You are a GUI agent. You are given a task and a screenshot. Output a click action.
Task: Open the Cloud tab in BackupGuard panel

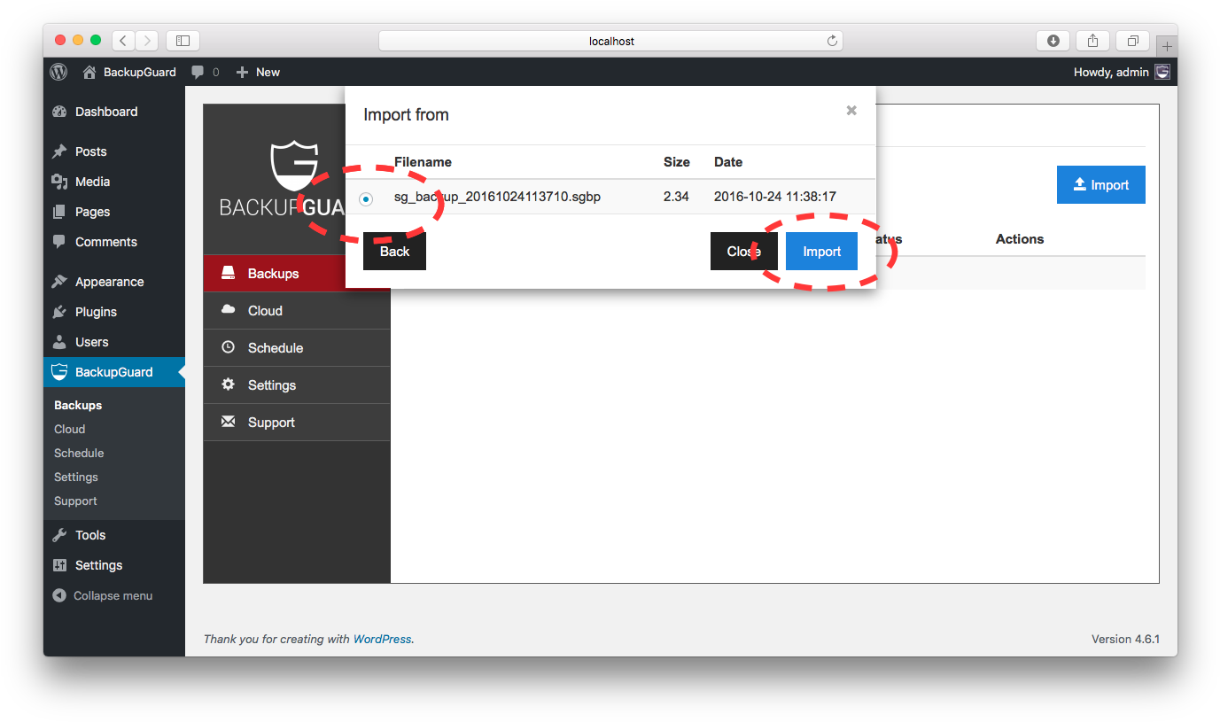(x=265, y=311)
